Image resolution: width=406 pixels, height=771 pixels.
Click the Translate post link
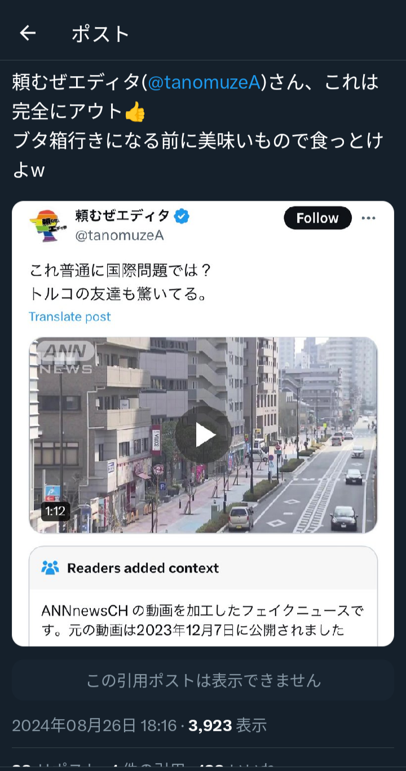70,316
